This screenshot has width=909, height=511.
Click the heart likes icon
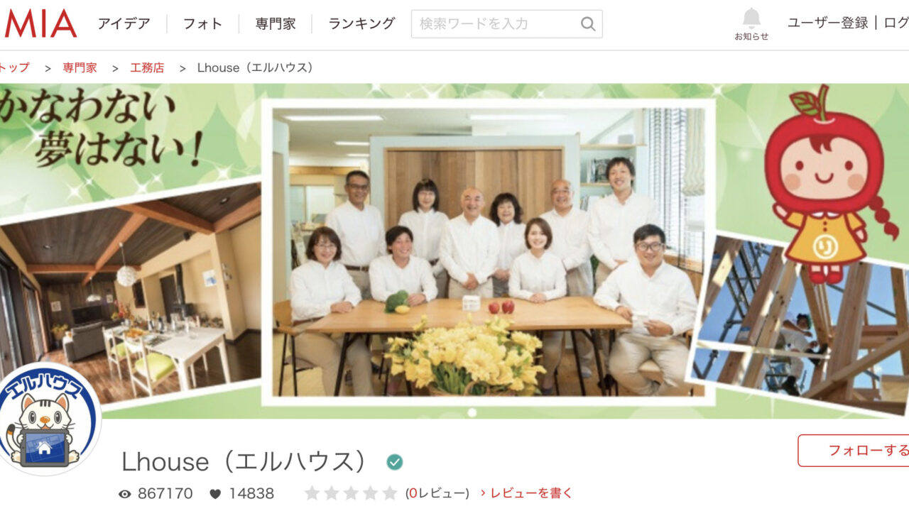pos(215,494)
